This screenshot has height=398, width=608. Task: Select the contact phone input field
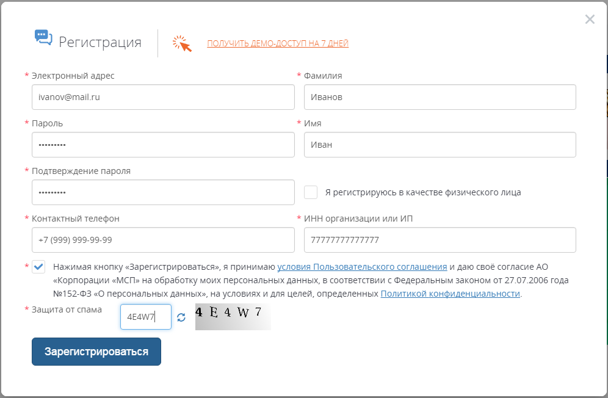[163, 240]
